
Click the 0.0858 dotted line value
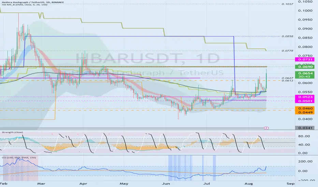point(287,36)
